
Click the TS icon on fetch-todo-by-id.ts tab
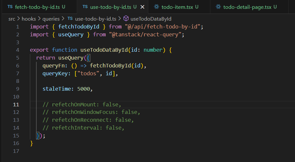point(10,7)
